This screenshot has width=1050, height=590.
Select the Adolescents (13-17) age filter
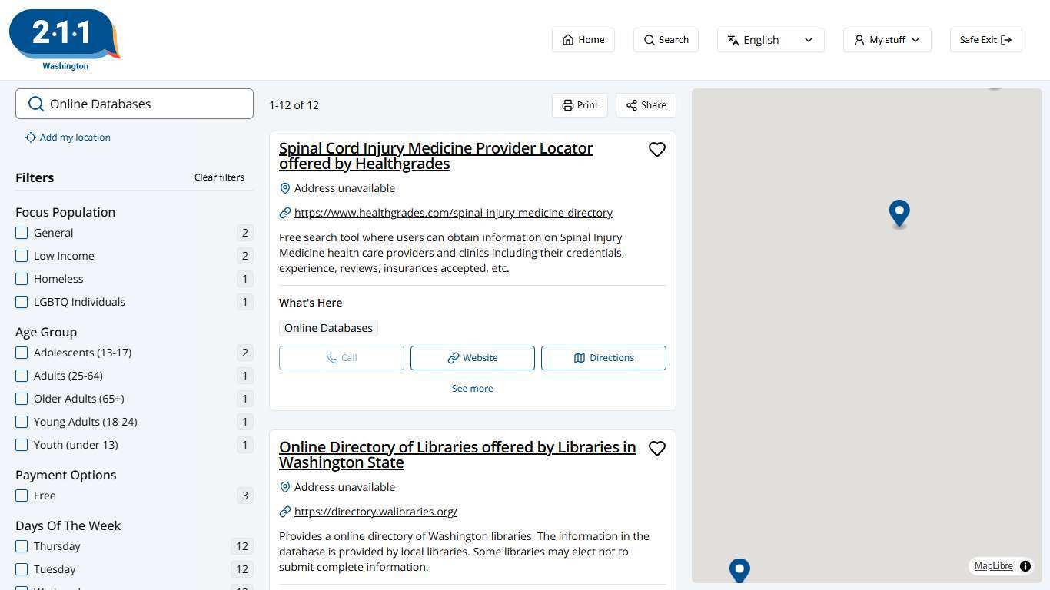(x=22, y=353)
